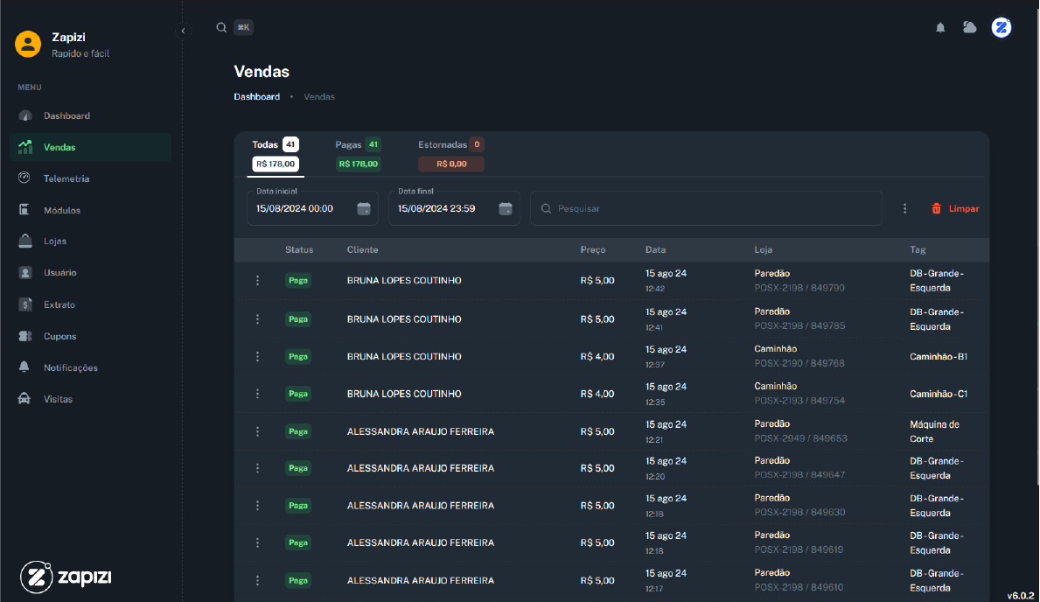Open row menu for the 12:37 sale
Image resolution: width=1040 pixels, height=602 pixels.
click(257, 356)
